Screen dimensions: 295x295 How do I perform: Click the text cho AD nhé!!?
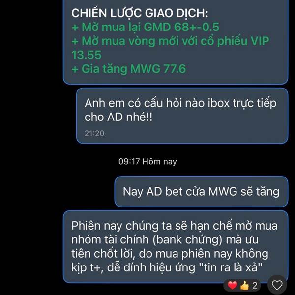[118, 117]
